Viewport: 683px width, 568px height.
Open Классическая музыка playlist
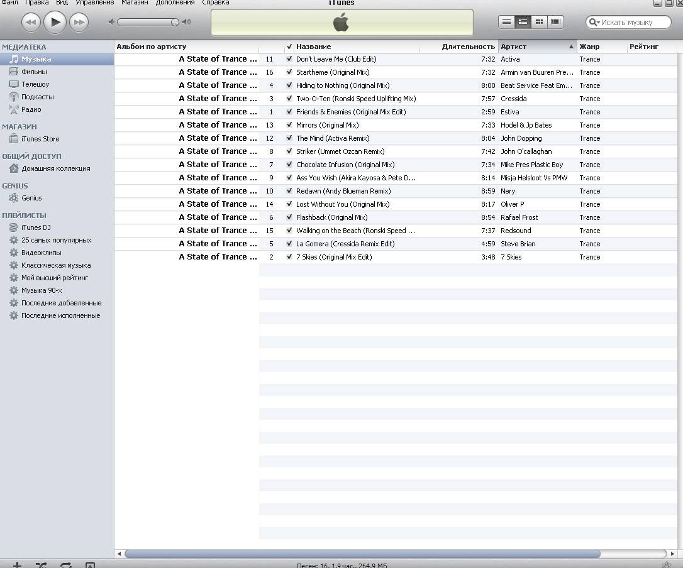tap(57, 266)
